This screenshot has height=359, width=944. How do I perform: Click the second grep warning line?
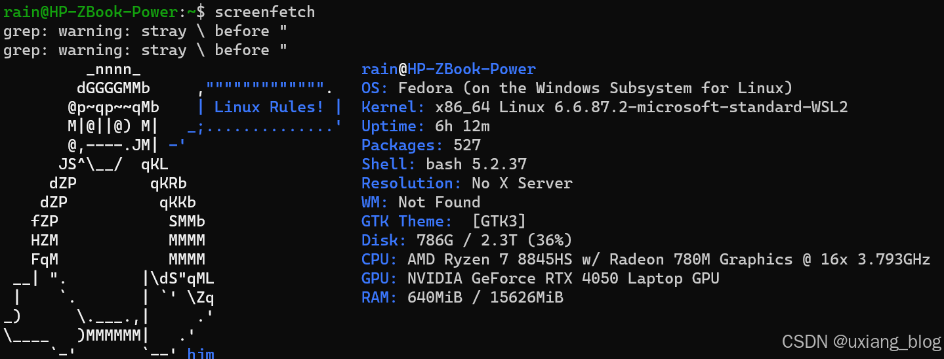(146, 50)
